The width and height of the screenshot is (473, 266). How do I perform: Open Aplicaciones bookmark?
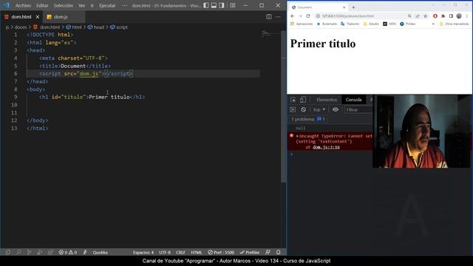(302, 24)
